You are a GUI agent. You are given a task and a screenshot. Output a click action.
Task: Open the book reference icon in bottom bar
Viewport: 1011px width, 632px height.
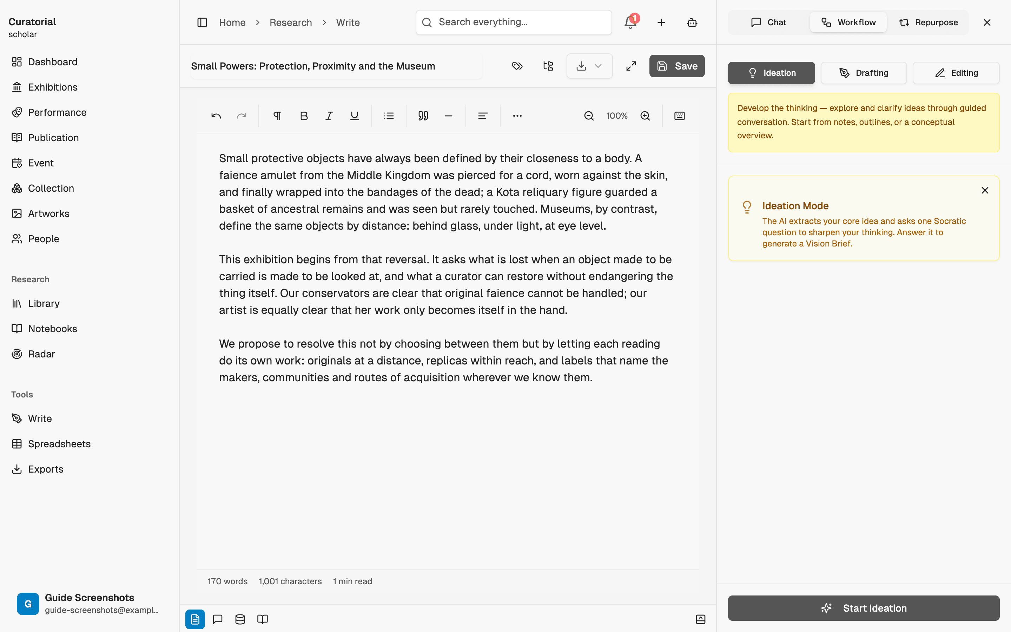[x=262, y=619]
